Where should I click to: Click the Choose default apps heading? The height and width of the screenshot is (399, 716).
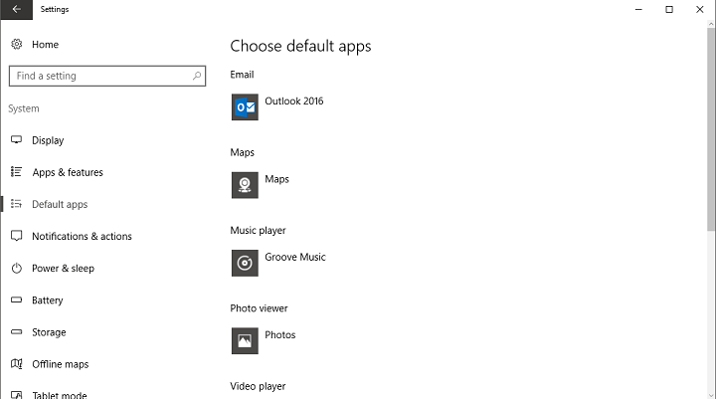(x=300, y=46)
